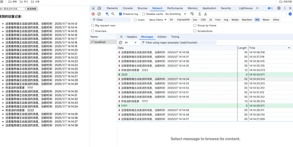Clear the network log
293x147 pixels.
99,14
